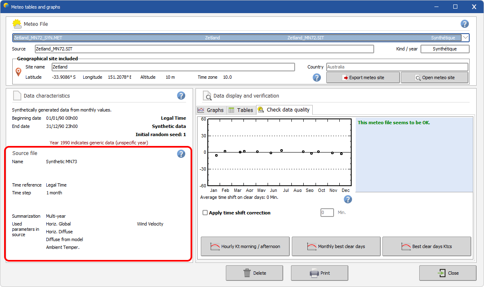
Task: Click the time shift minutes input field
Action: (327, 213)
